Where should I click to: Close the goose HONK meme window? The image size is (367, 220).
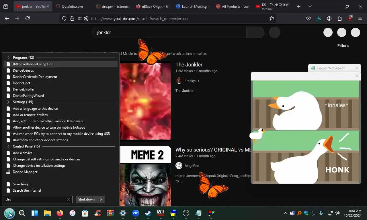click(356, 76)
